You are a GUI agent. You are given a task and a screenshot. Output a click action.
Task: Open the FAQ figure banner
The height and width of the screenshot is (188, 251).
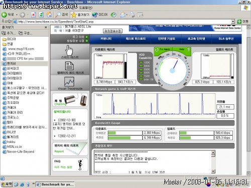click(x=70, y=164)
